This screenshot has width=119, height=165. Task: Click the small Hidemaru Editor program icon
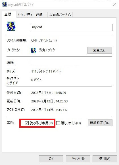(x=34, y=50)
